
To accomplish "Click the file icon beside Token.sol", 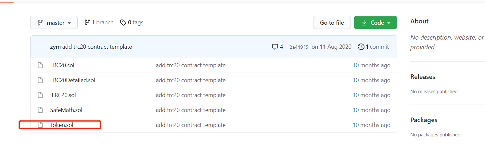I will tap(40, 125).
